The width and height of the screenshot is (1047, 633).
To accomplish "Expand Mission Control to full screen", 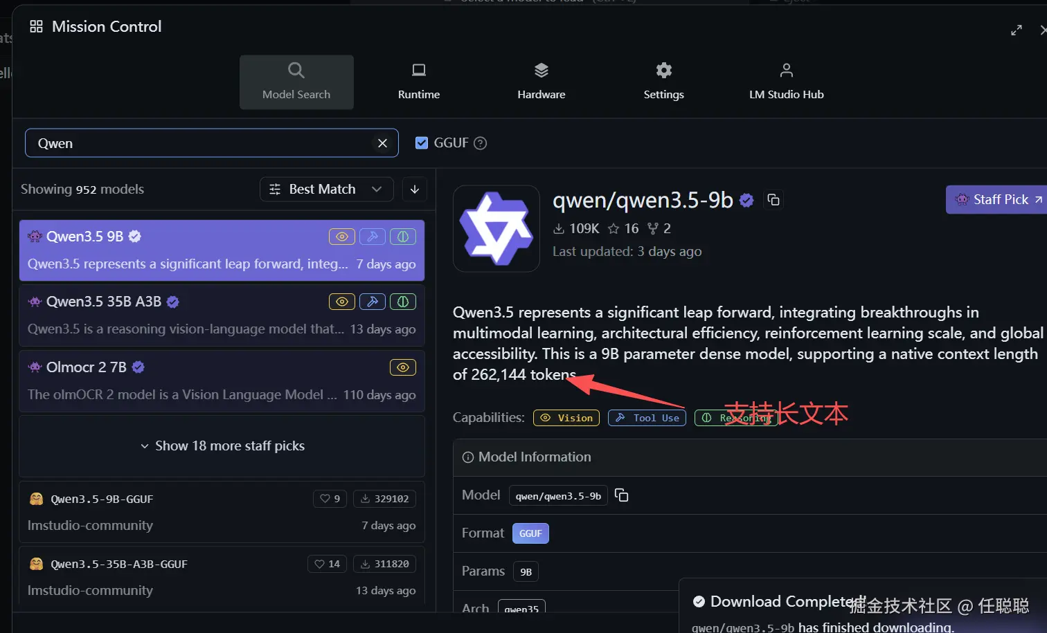I will click(1017, 30).
